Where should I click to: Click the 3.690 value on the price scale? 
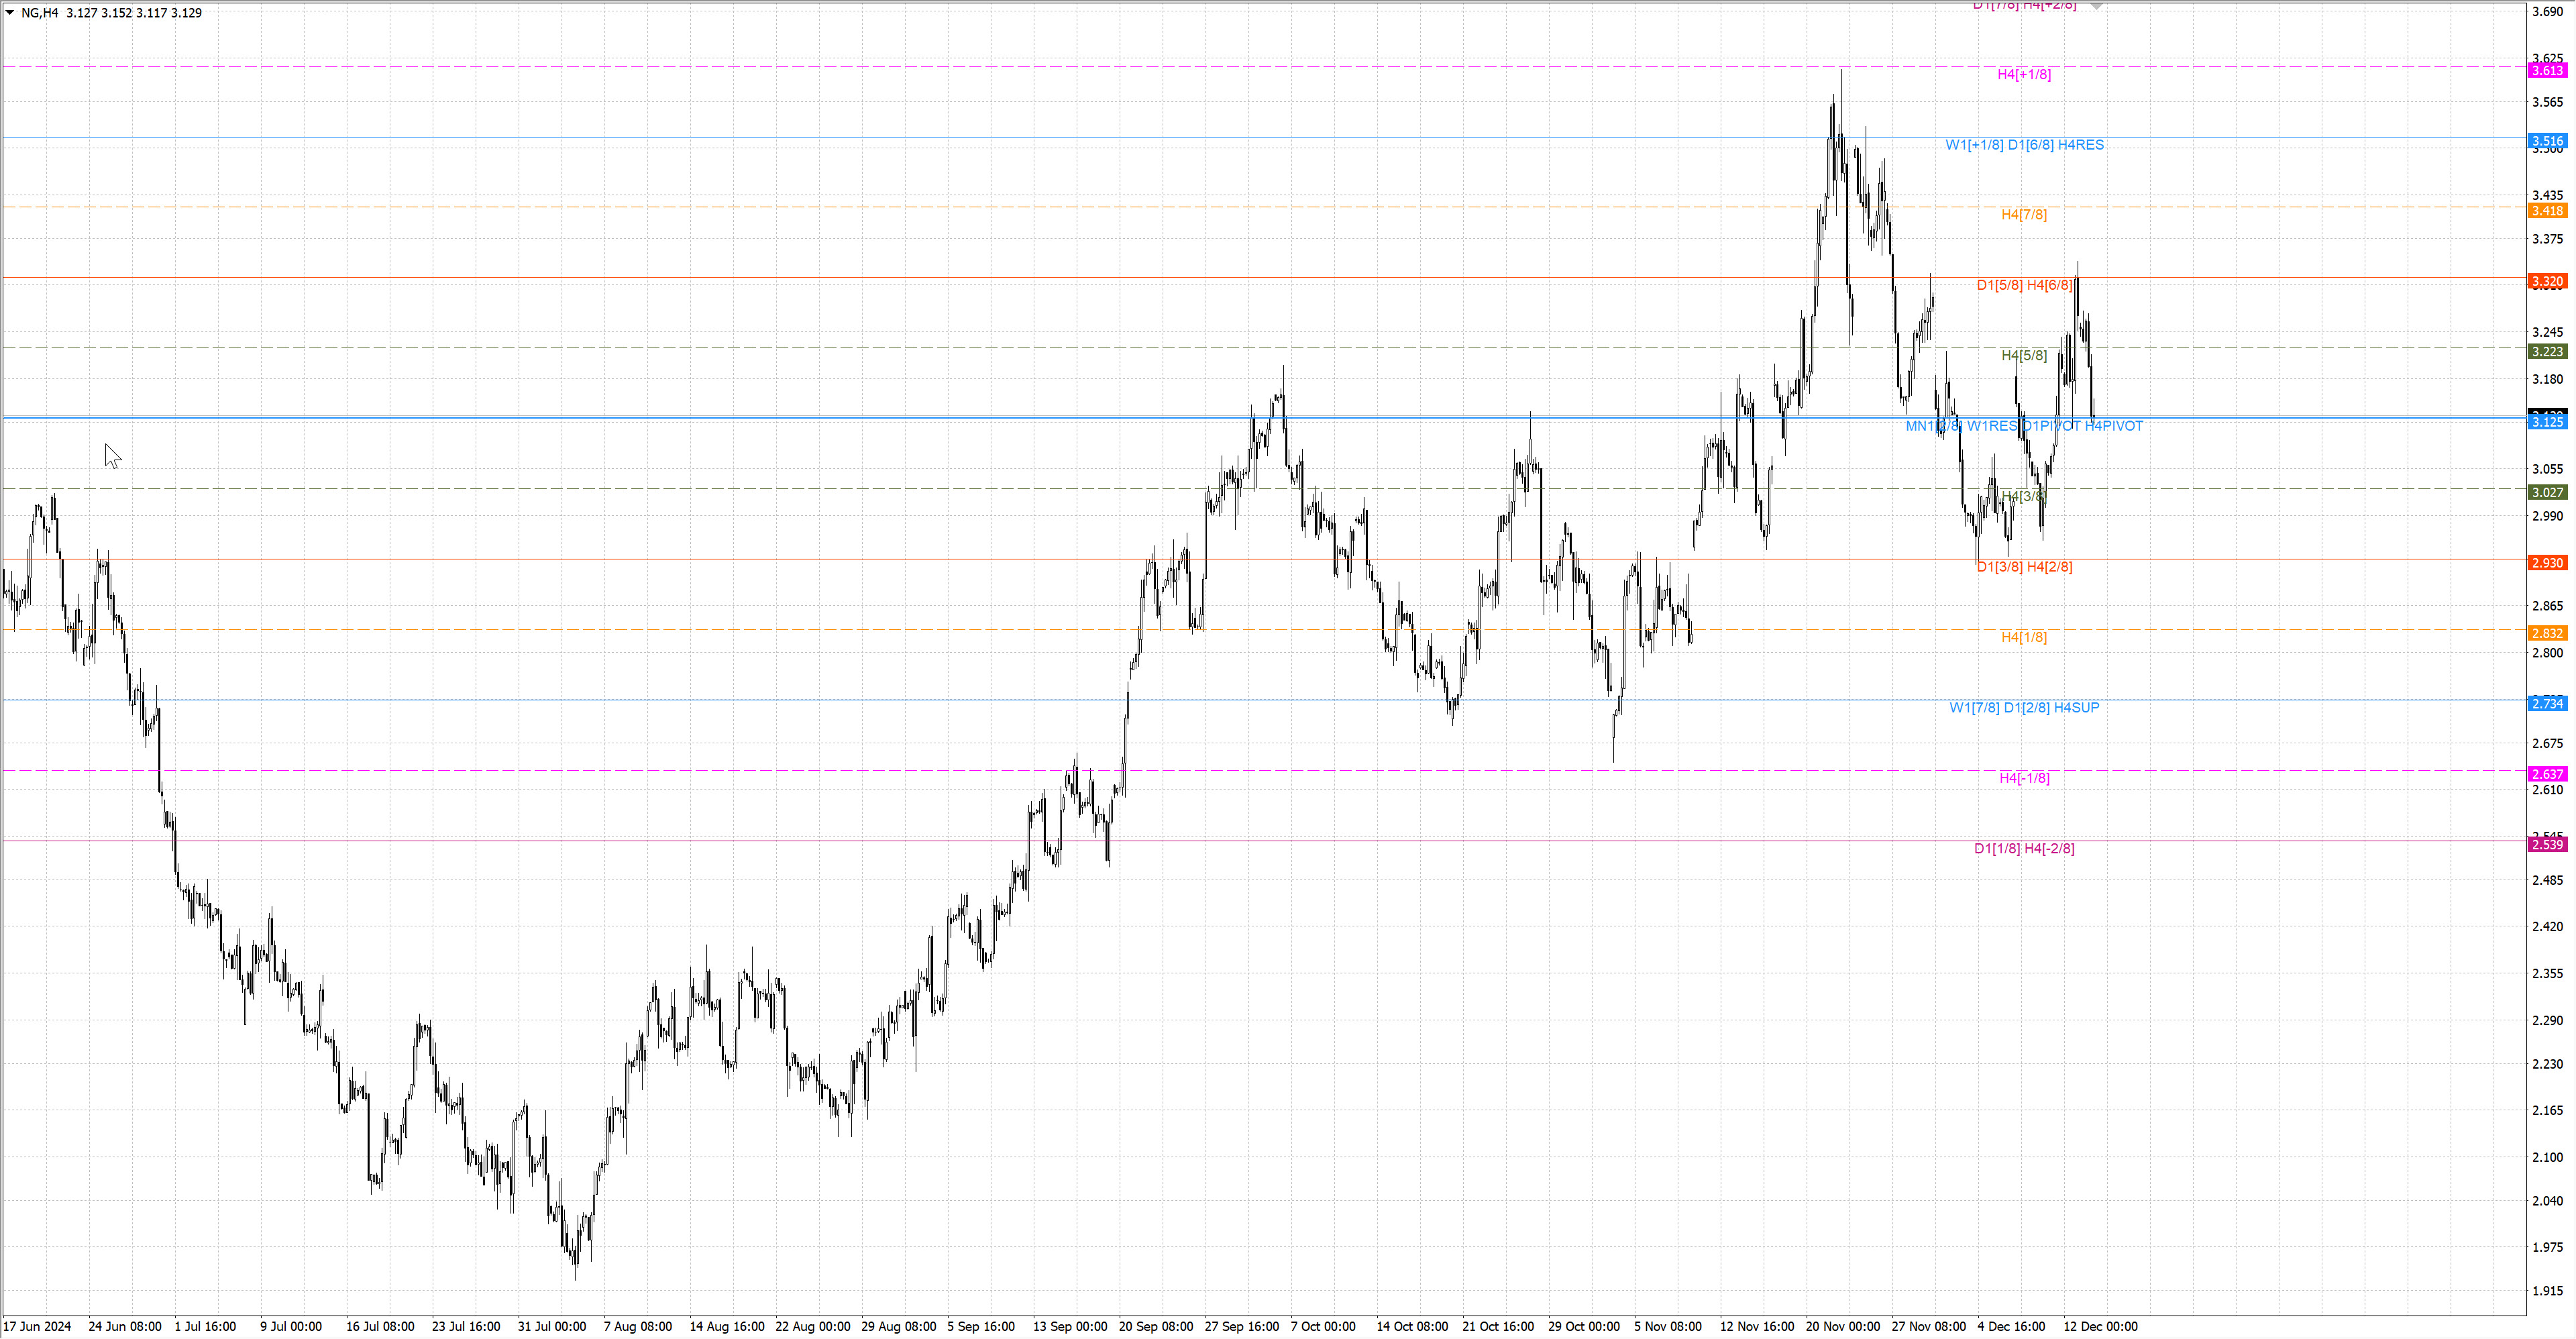point(2547,12)
